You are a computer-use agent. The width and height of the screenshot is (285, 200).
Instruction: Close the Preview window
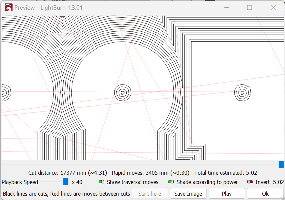[273, 8]
